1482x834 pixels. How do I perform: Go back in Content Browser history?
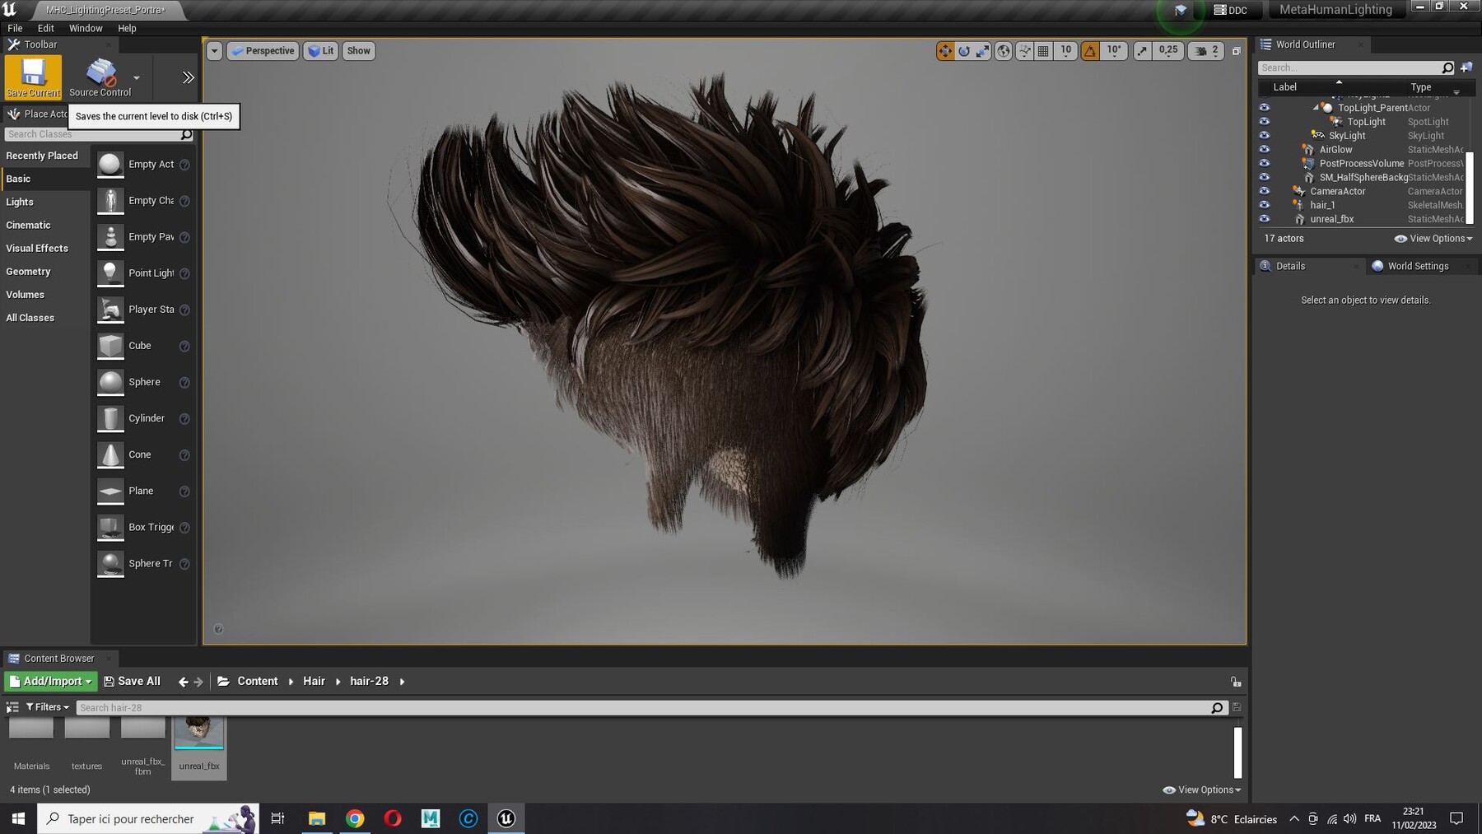[x=183, y=682]
